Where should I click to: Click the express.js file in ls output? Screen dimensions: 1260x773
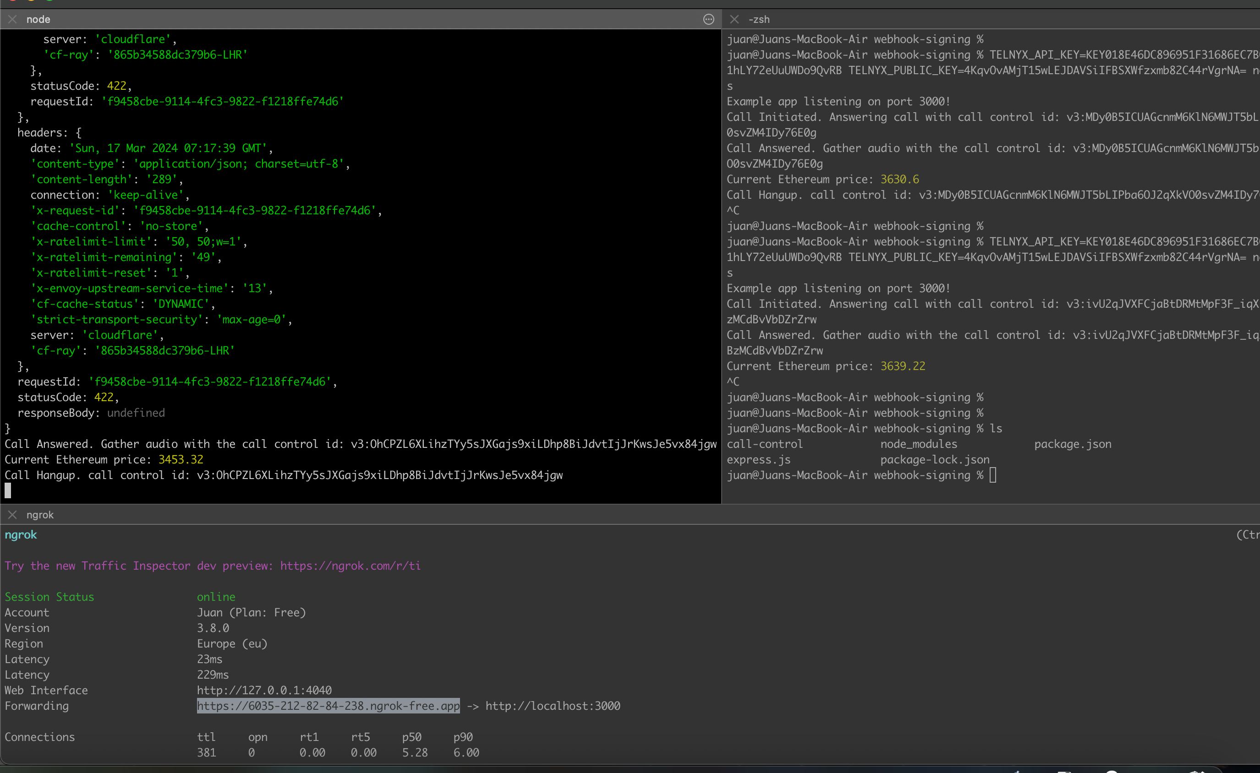(x=759, y=460)
